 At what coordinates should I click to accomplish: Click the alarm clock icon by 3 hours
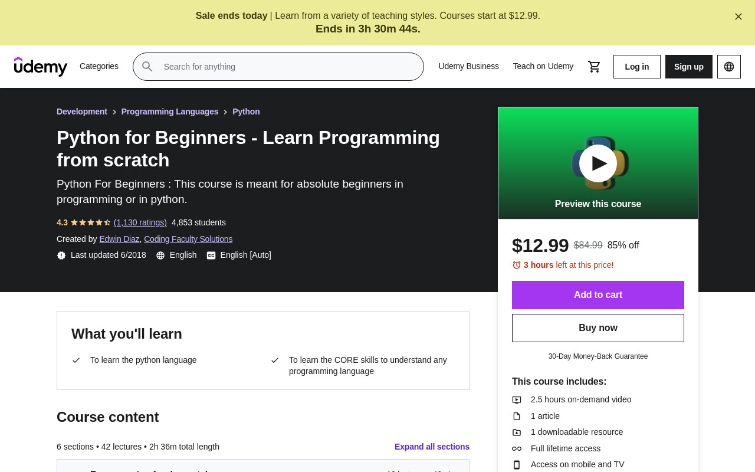click(517, 265)
